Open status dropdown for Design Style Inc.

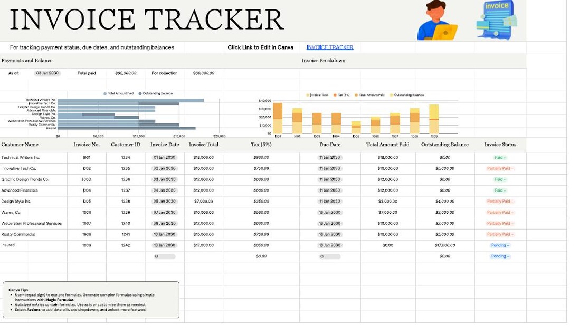(x=500, y=202)
